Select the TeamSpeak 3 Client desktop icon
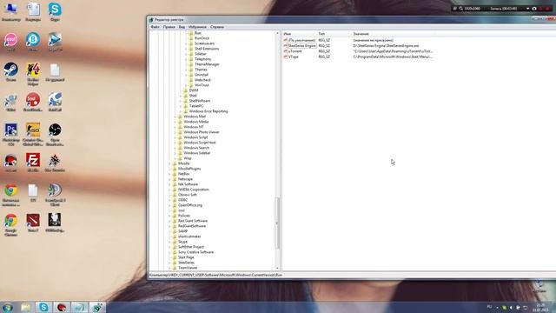The height and width of the screenshot is (313, 556). [x=55, y=195]
